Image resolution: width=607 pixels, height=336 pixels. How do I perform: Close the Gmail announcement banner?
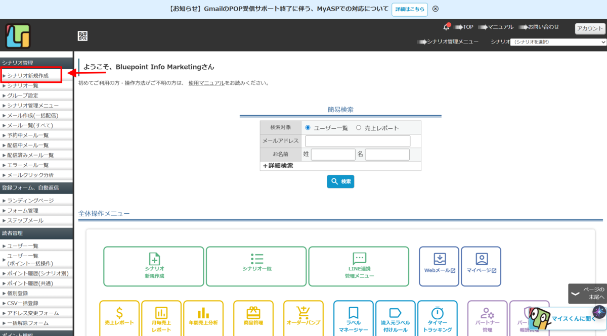tap(436, 9)
